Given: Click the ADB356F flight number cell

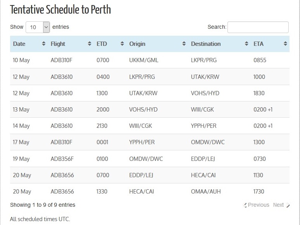Looking at the screenshot, I should pos(62,159).
